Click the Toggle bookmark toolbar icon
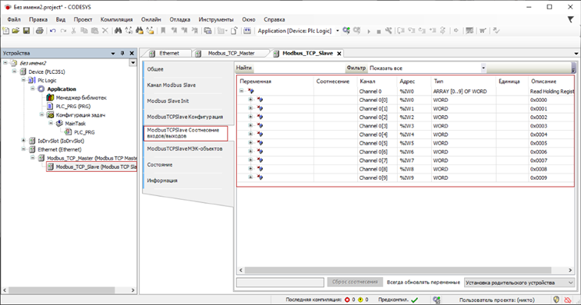Image resolution: width=581 pixels, height=305 pixels. 163,30
